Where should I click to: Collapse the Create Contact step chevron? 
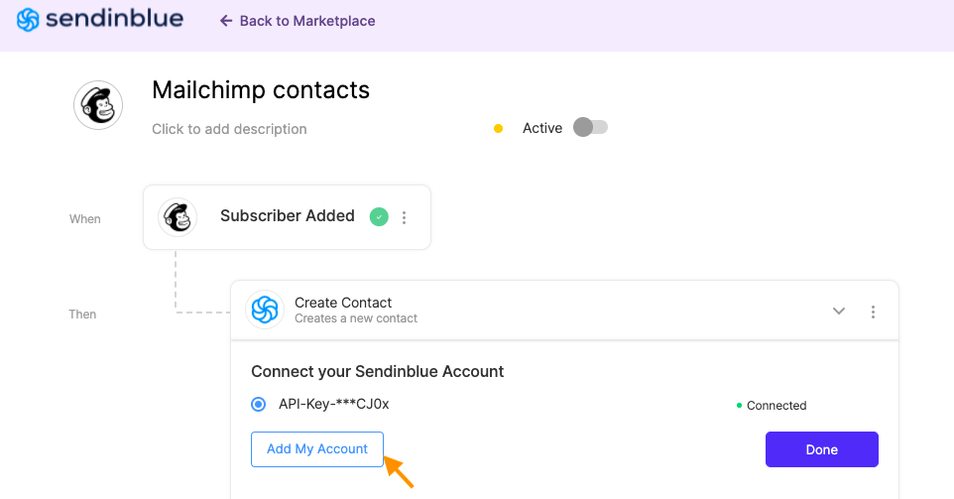tap(839, 312)
